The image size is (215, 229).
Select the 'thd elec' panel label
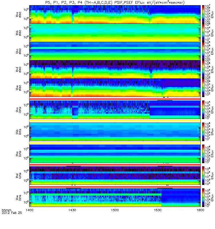(18, 69)
